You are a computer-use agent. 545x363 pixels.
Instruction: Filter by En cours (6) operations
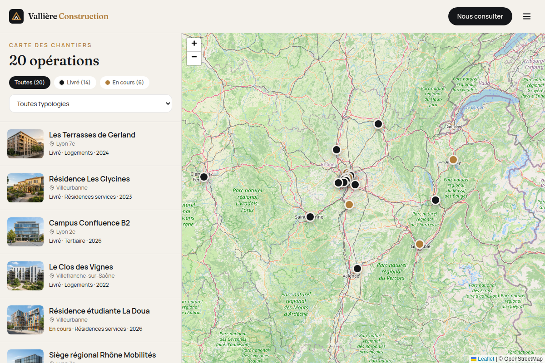(x=124, y=83)
